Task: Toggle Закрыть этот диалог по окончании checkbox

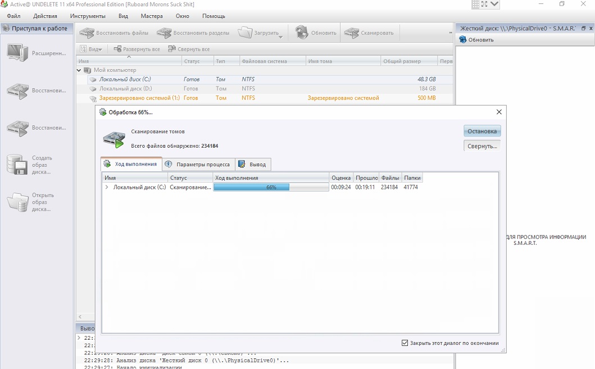Action: click(405, 343)
